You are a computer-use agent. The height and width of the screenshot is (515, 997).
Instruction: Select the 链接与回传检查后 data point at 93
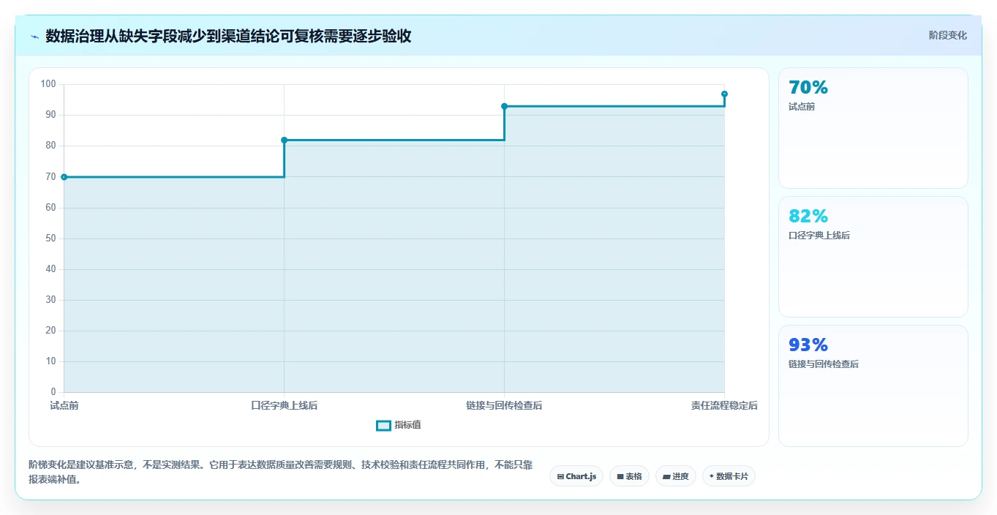click(505, 106)
